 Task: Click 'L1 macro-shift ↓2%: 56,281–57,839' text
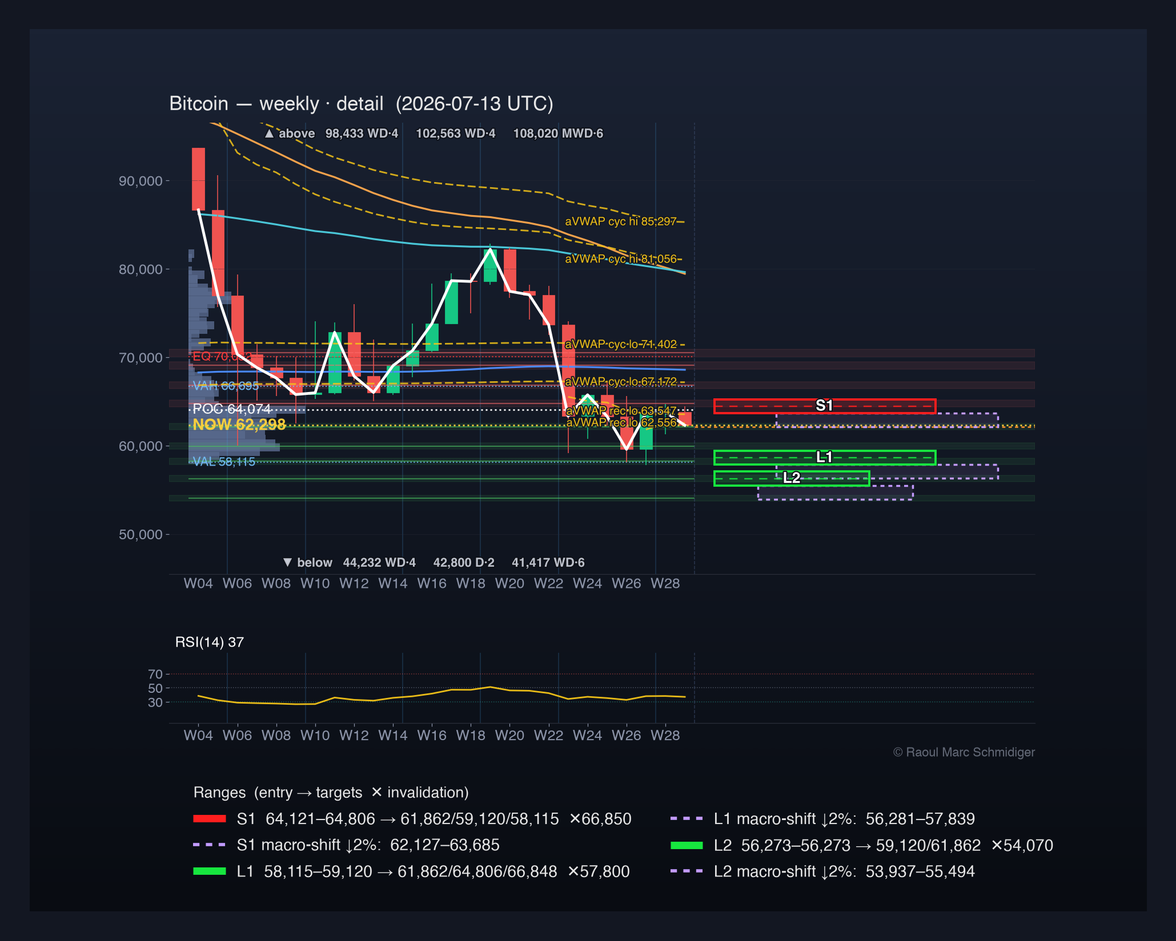(844, 819)
